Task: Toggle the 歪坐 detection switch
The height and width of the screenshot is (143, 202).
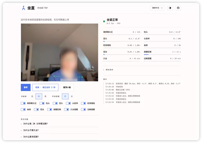Action: pos(36,109)
